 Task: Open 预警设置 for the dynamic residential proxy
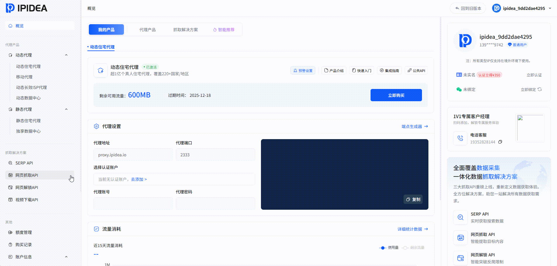pos(303,71)
